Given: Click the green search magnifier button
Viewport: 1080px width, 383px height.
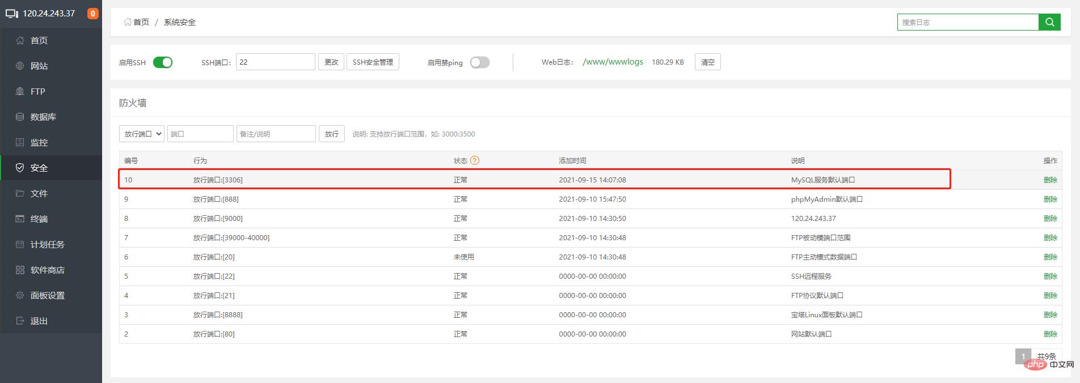Looking at the screenshot, I should 1049,22.
